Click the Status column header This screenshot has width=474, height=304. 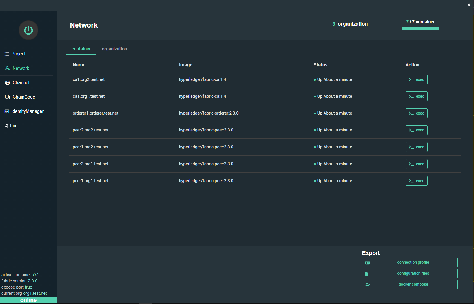click(320, 65)
